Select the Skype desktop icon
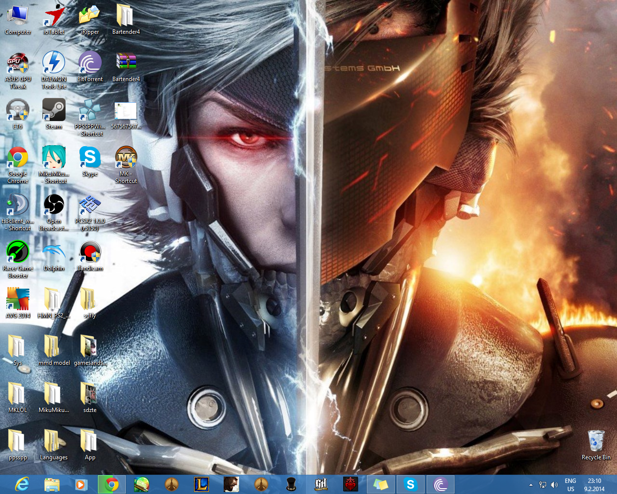The width and height of the screenshot is (617, 494). click(x=90, y=161)
